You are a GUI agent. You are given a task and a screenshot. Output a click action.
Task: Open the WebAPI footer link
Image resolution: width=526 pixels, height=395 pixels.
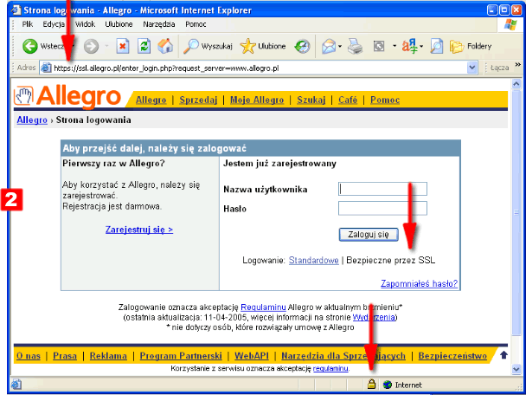pos(252,356)
